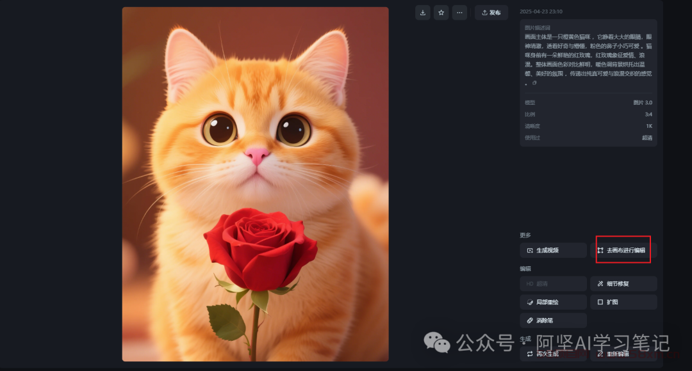This screenshot has height=371, width=692.
Task: Open the three-dot more options menu
Action: point(459,13)
